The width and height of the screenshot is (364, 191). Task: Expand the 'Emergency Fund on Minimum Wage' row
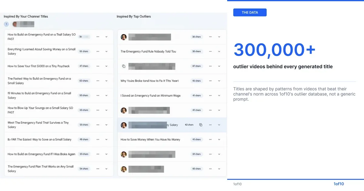[x=219, y=95]
